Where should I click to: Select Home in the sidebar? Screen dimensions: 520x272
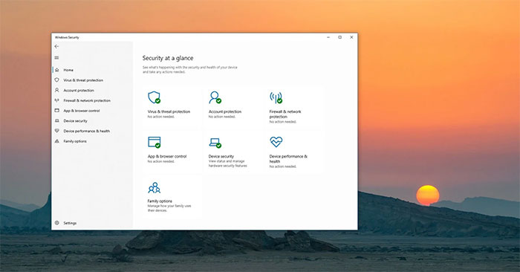click(68, 70)
